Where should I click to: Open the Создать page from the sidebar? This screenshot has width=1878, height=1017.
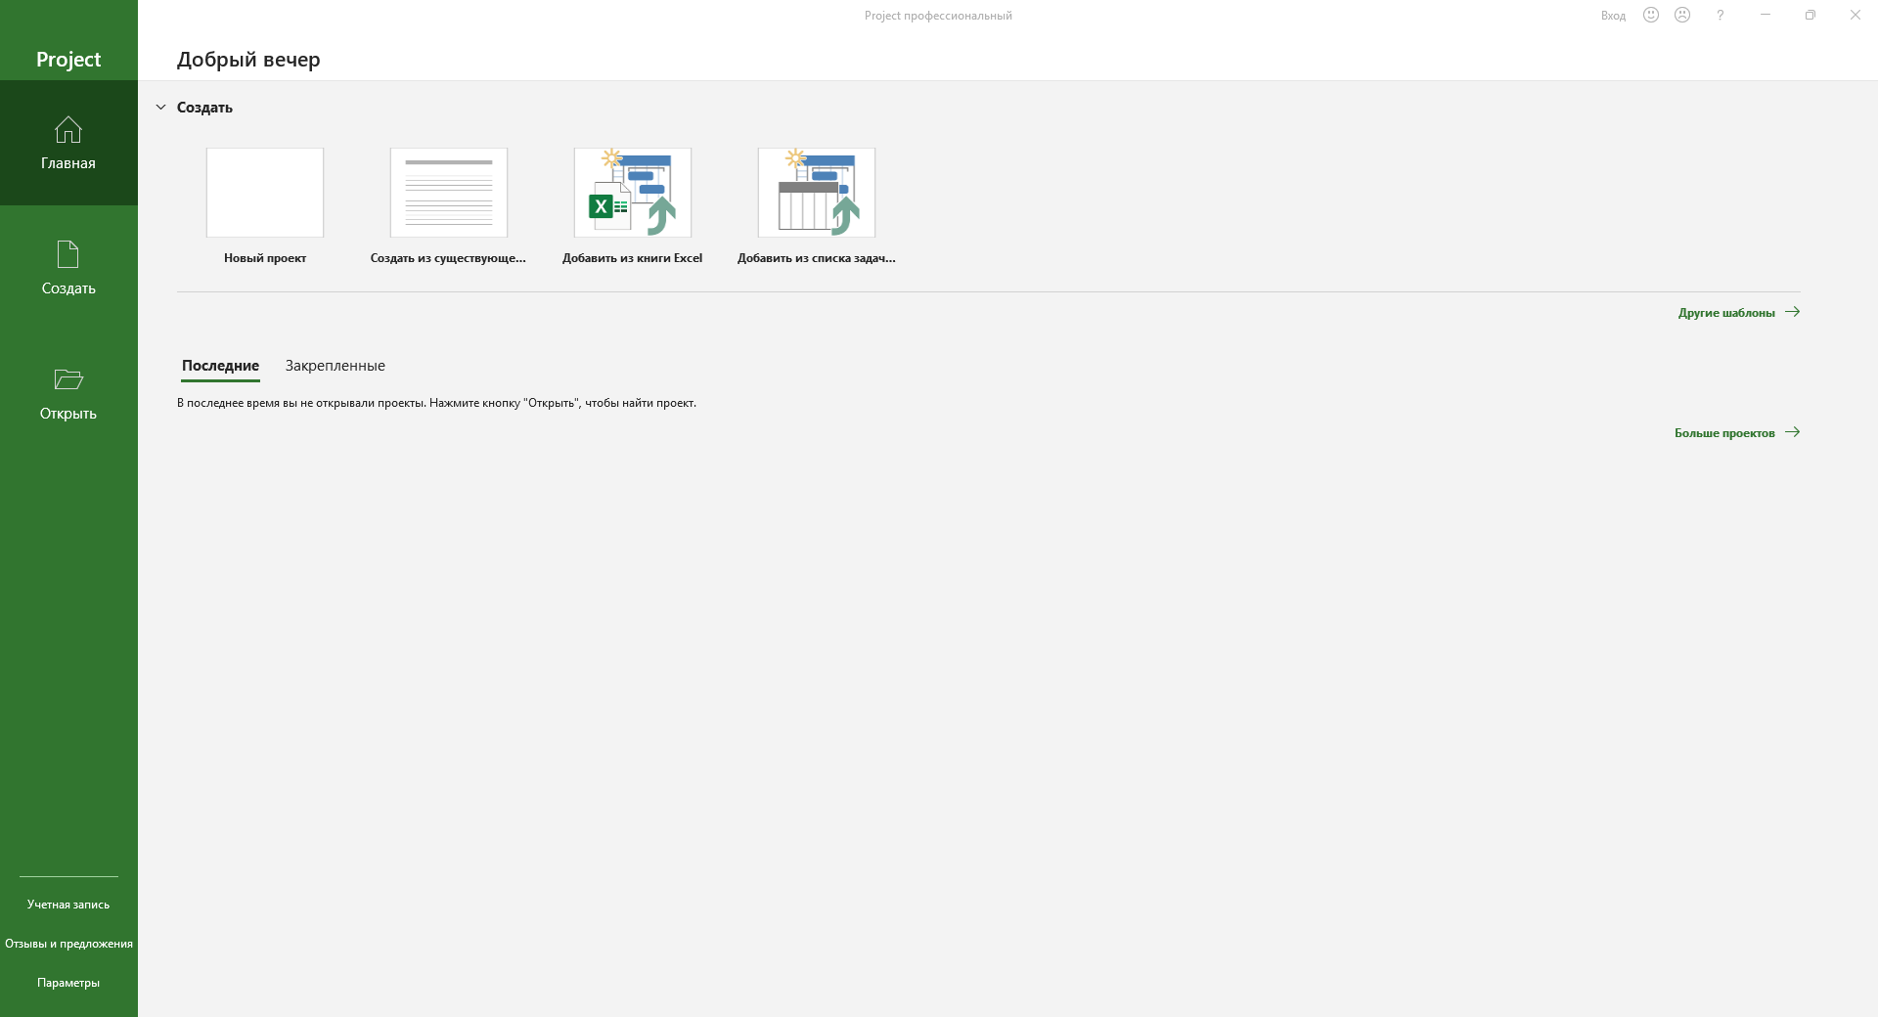tap(68, 268)
